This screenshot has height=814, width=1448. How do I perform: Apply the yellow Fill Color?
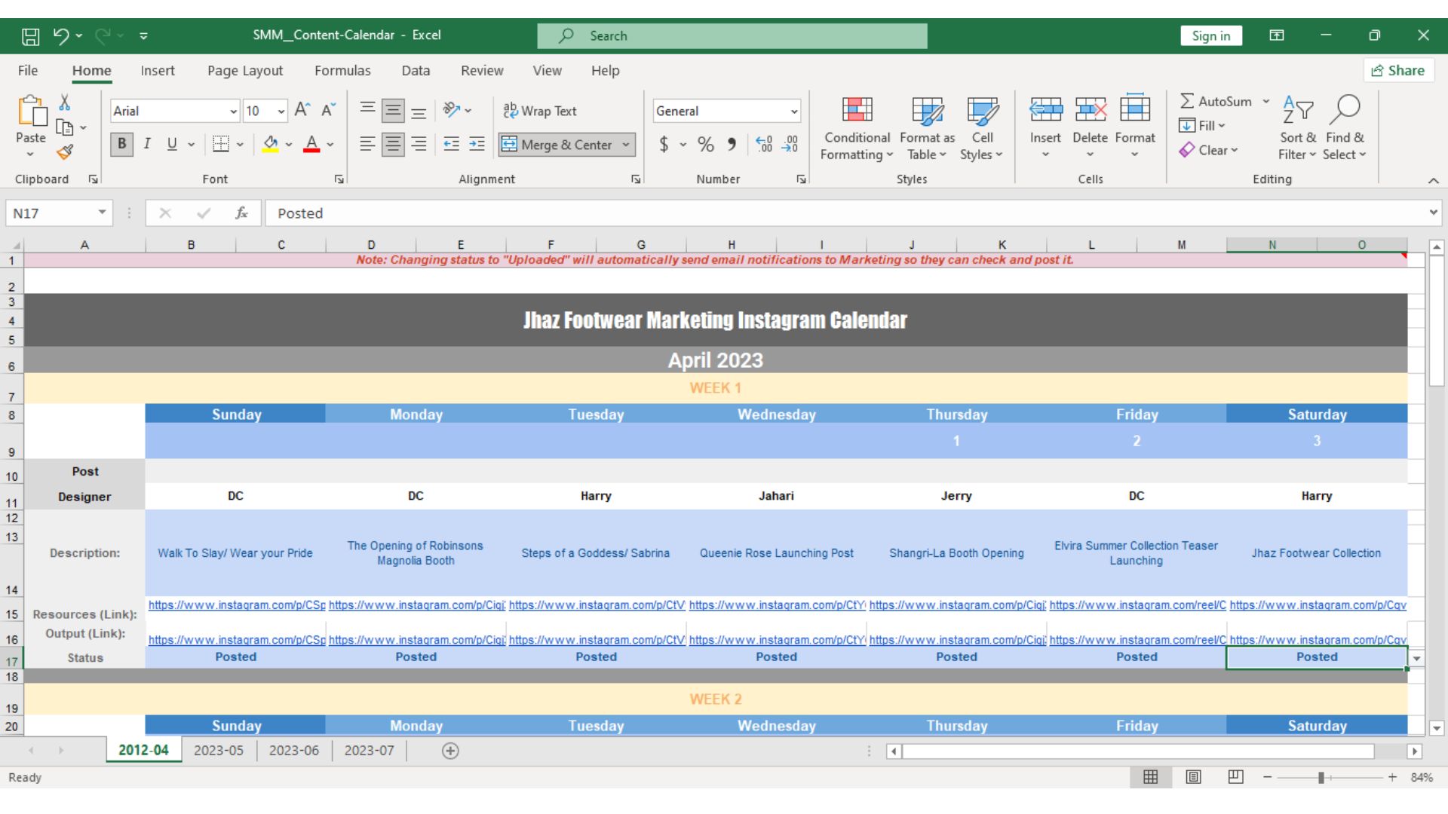[270, 144]
